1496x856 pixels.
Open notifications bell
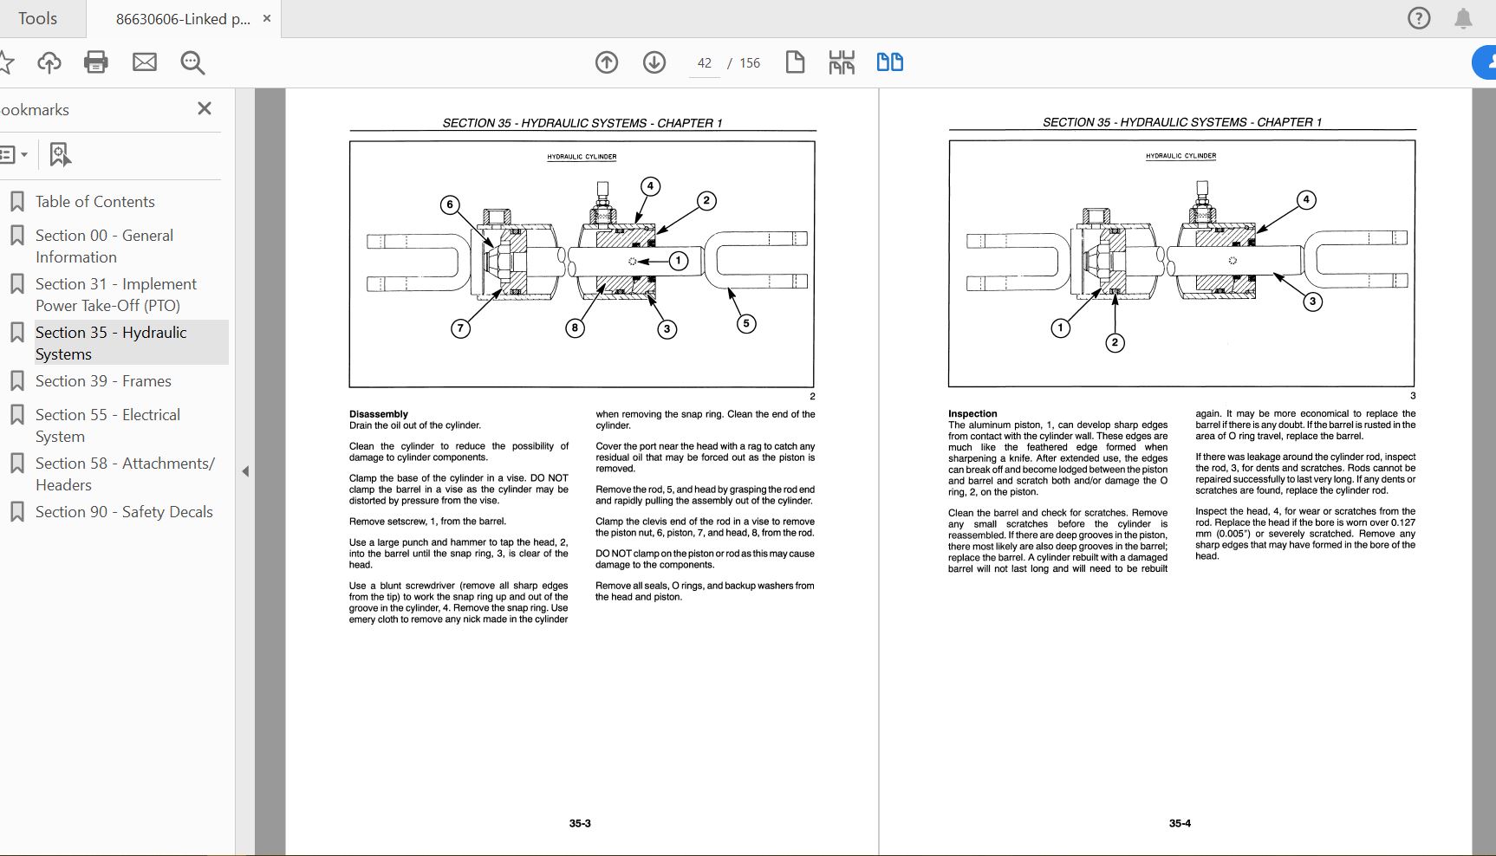(1463, 18)
